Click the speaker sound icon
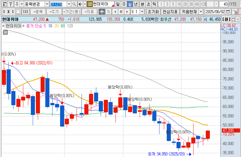The image size is (241, 157). pos(80,4)
